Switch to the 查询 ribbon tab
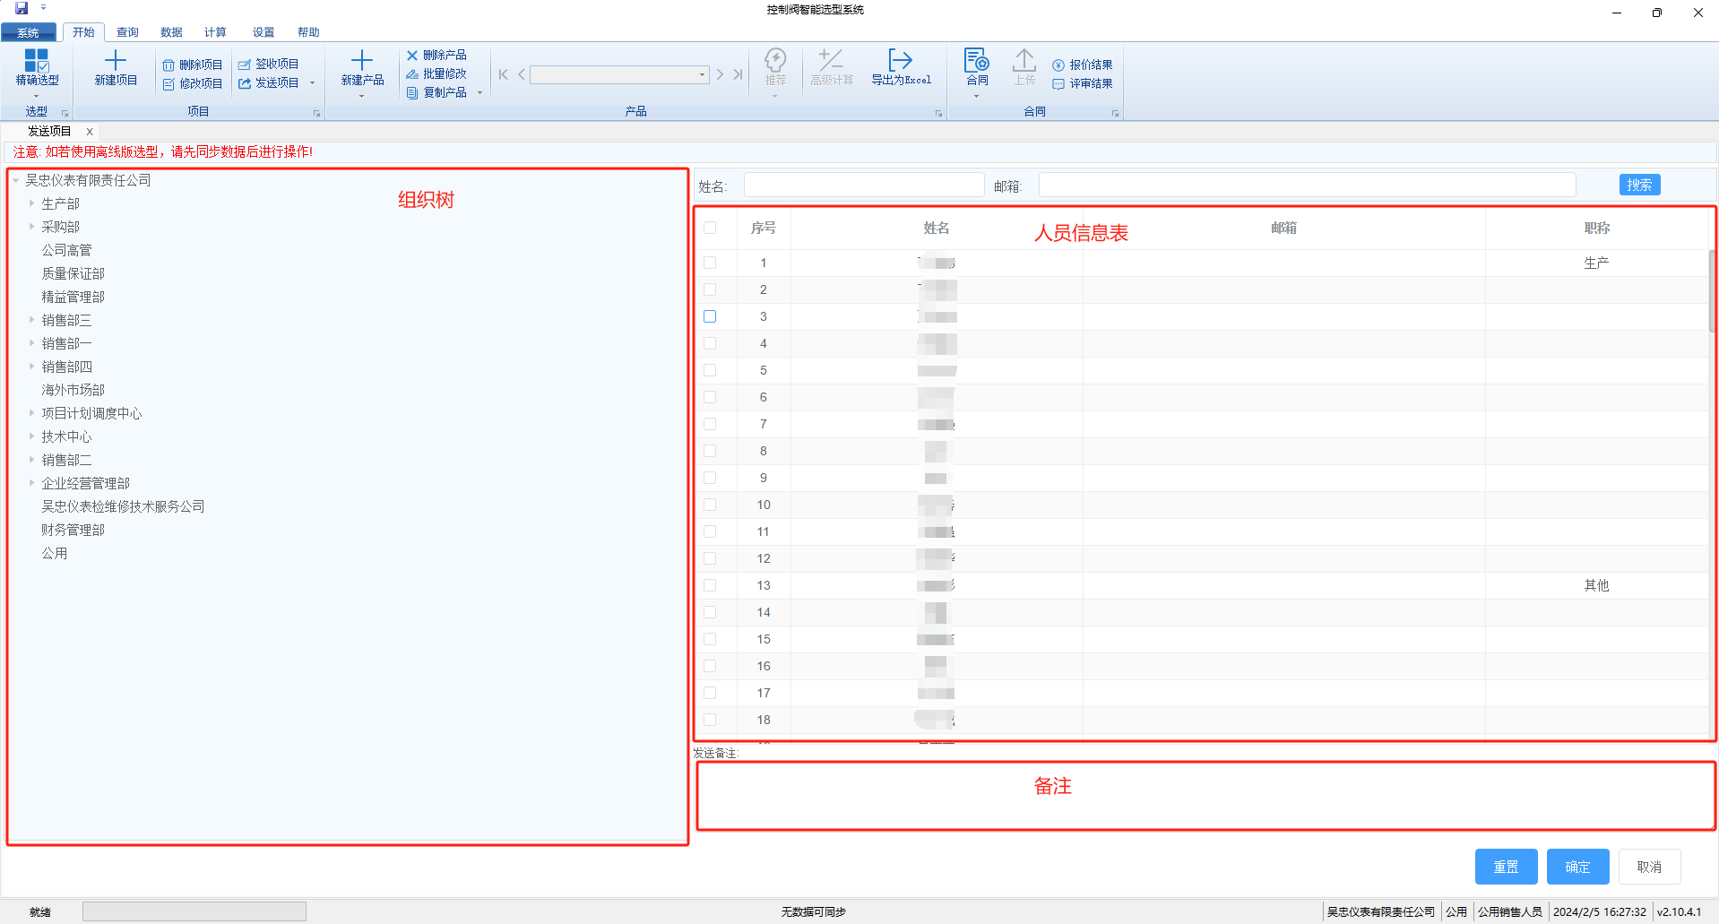1719x924 pixels. (127, 32)
